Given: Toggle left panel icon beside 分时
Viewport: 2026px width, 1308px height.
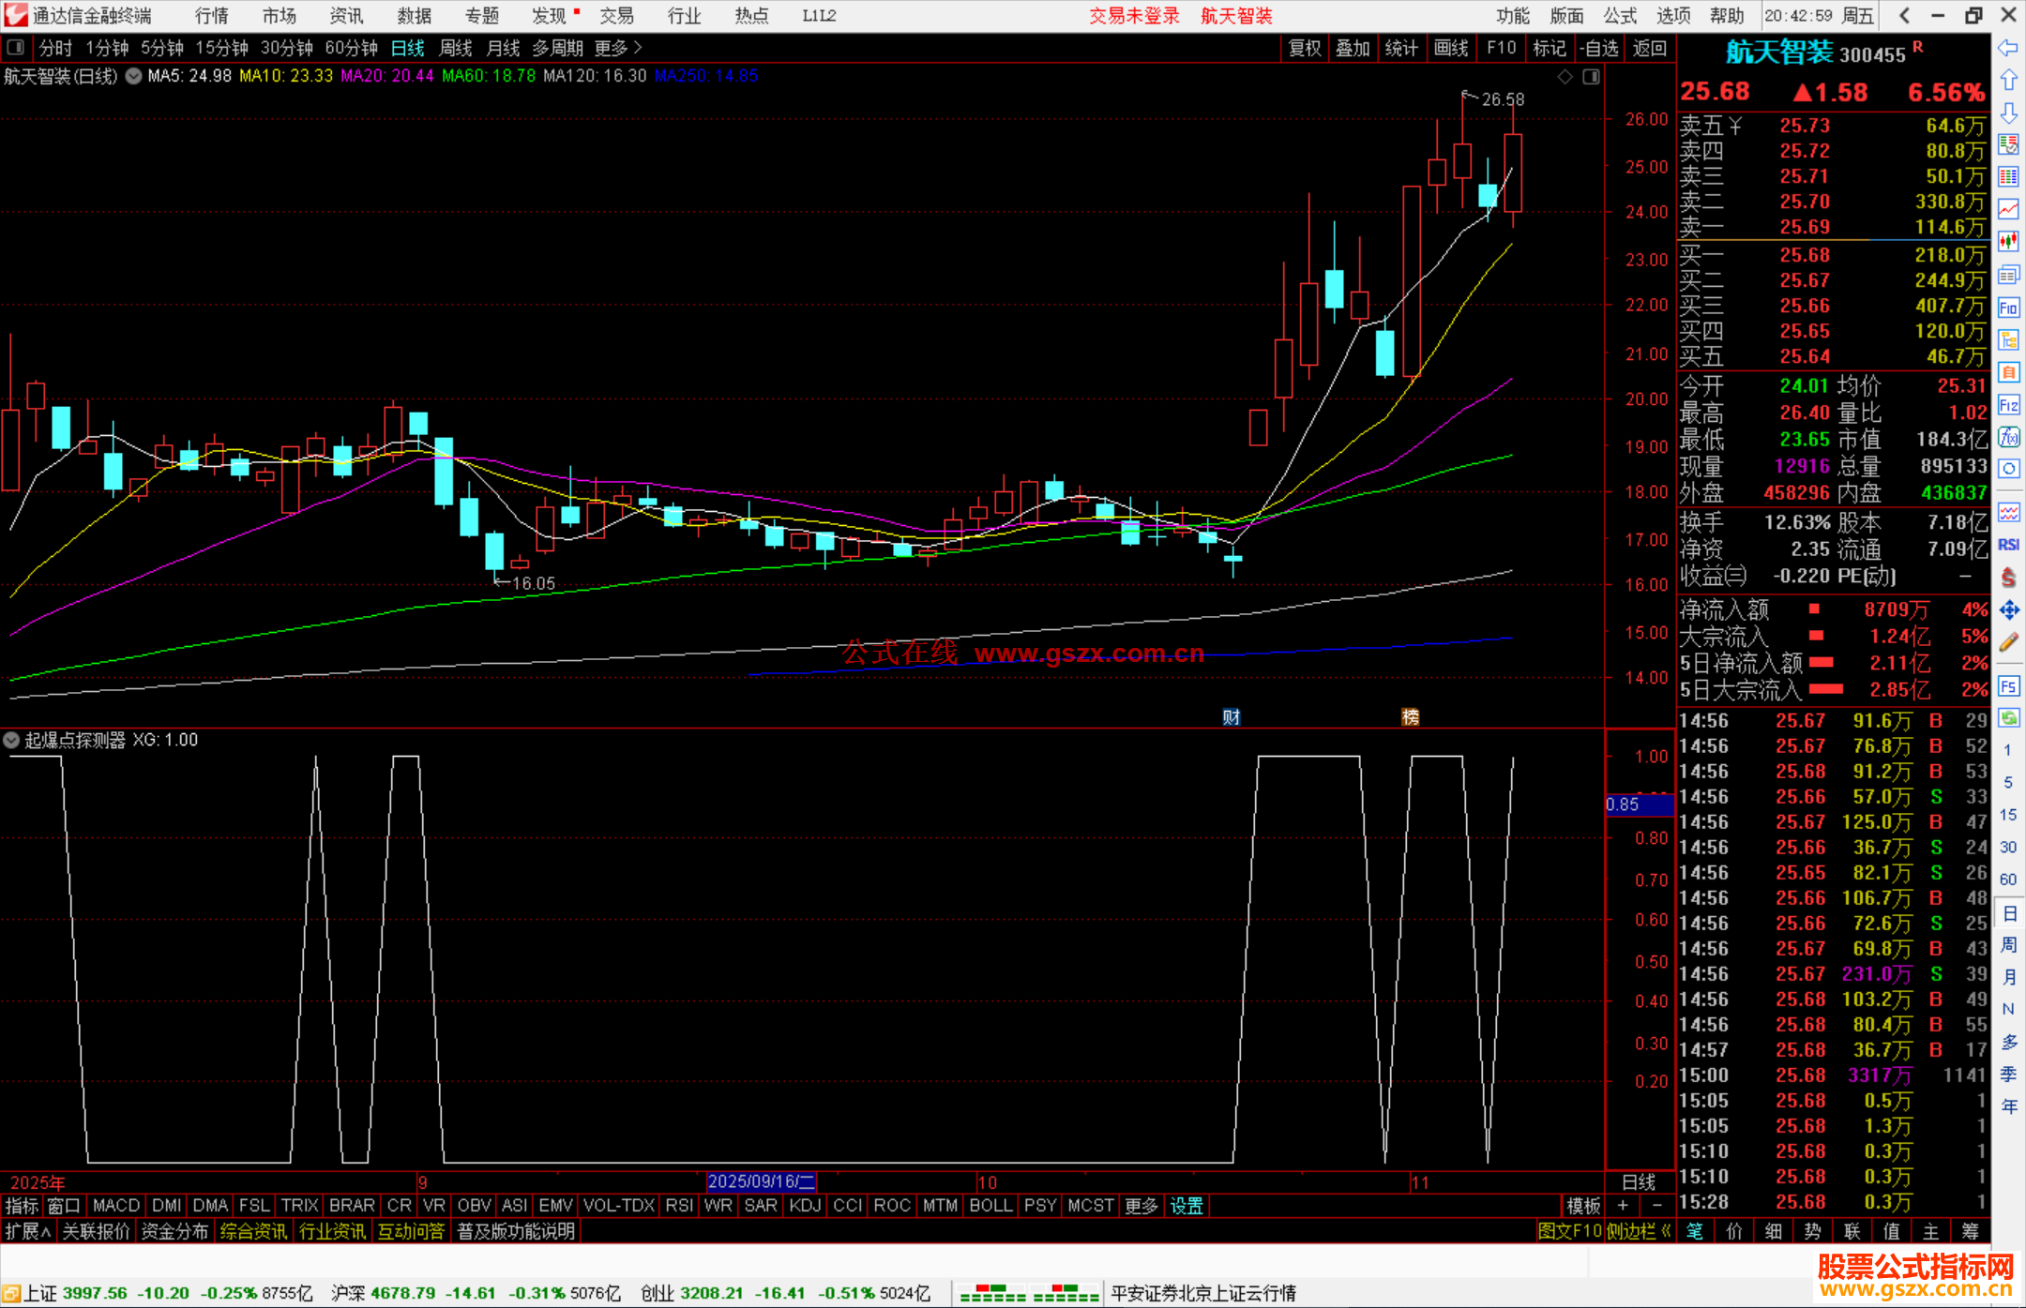Looking at the screenshot, I should [x=16, y=47].
